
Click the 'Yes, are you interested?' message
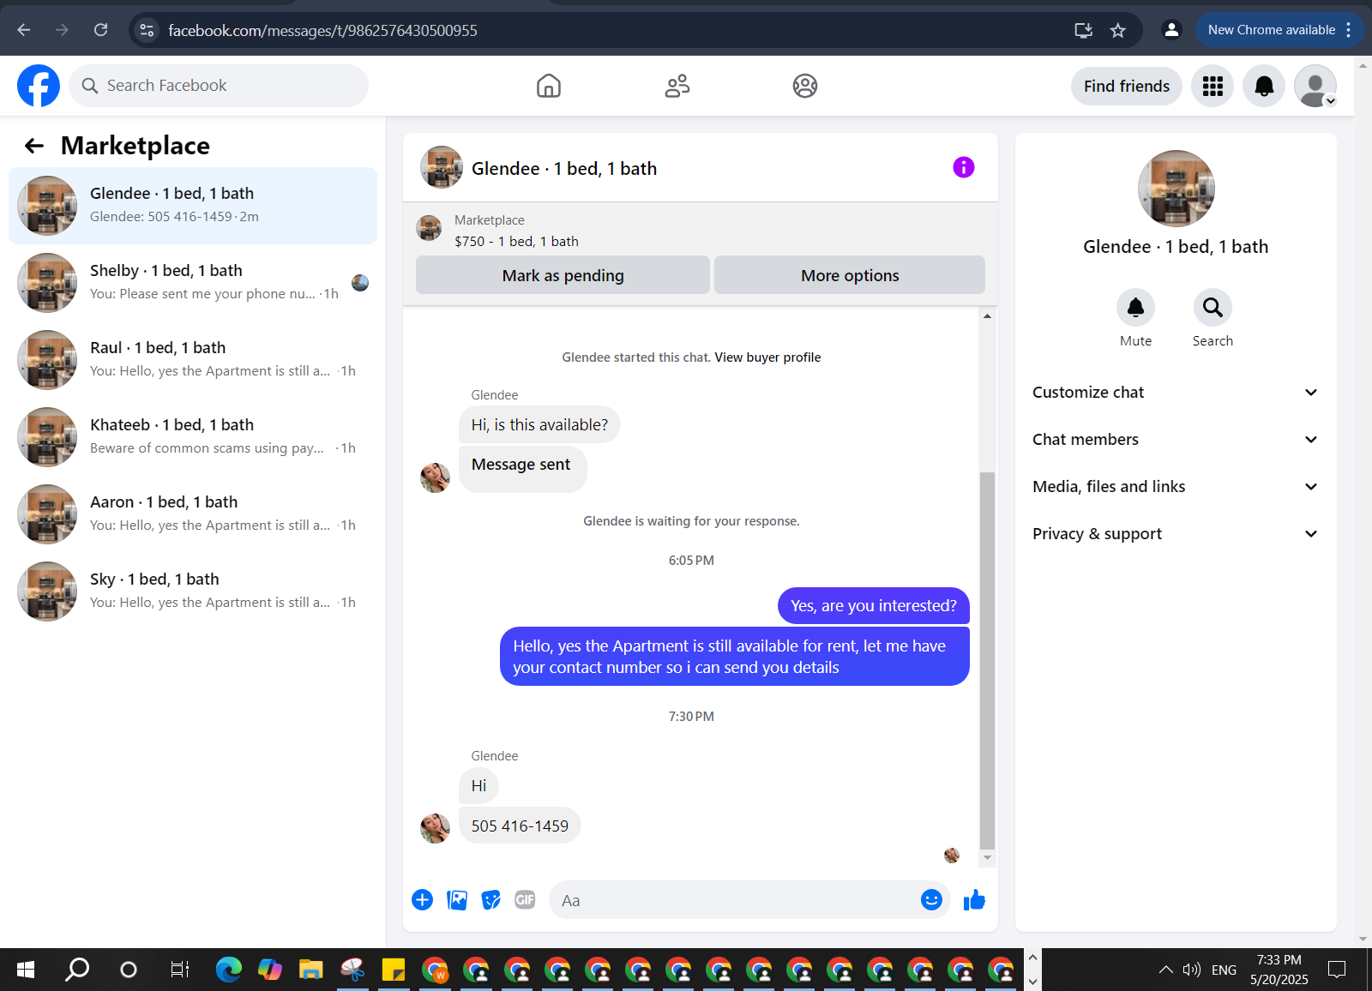874,606
